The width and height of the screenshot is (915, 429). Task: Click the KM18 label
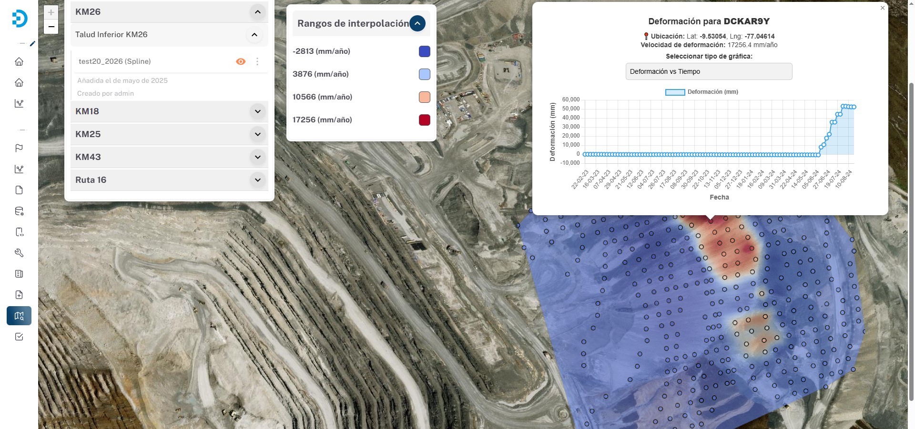pos(87,111)
